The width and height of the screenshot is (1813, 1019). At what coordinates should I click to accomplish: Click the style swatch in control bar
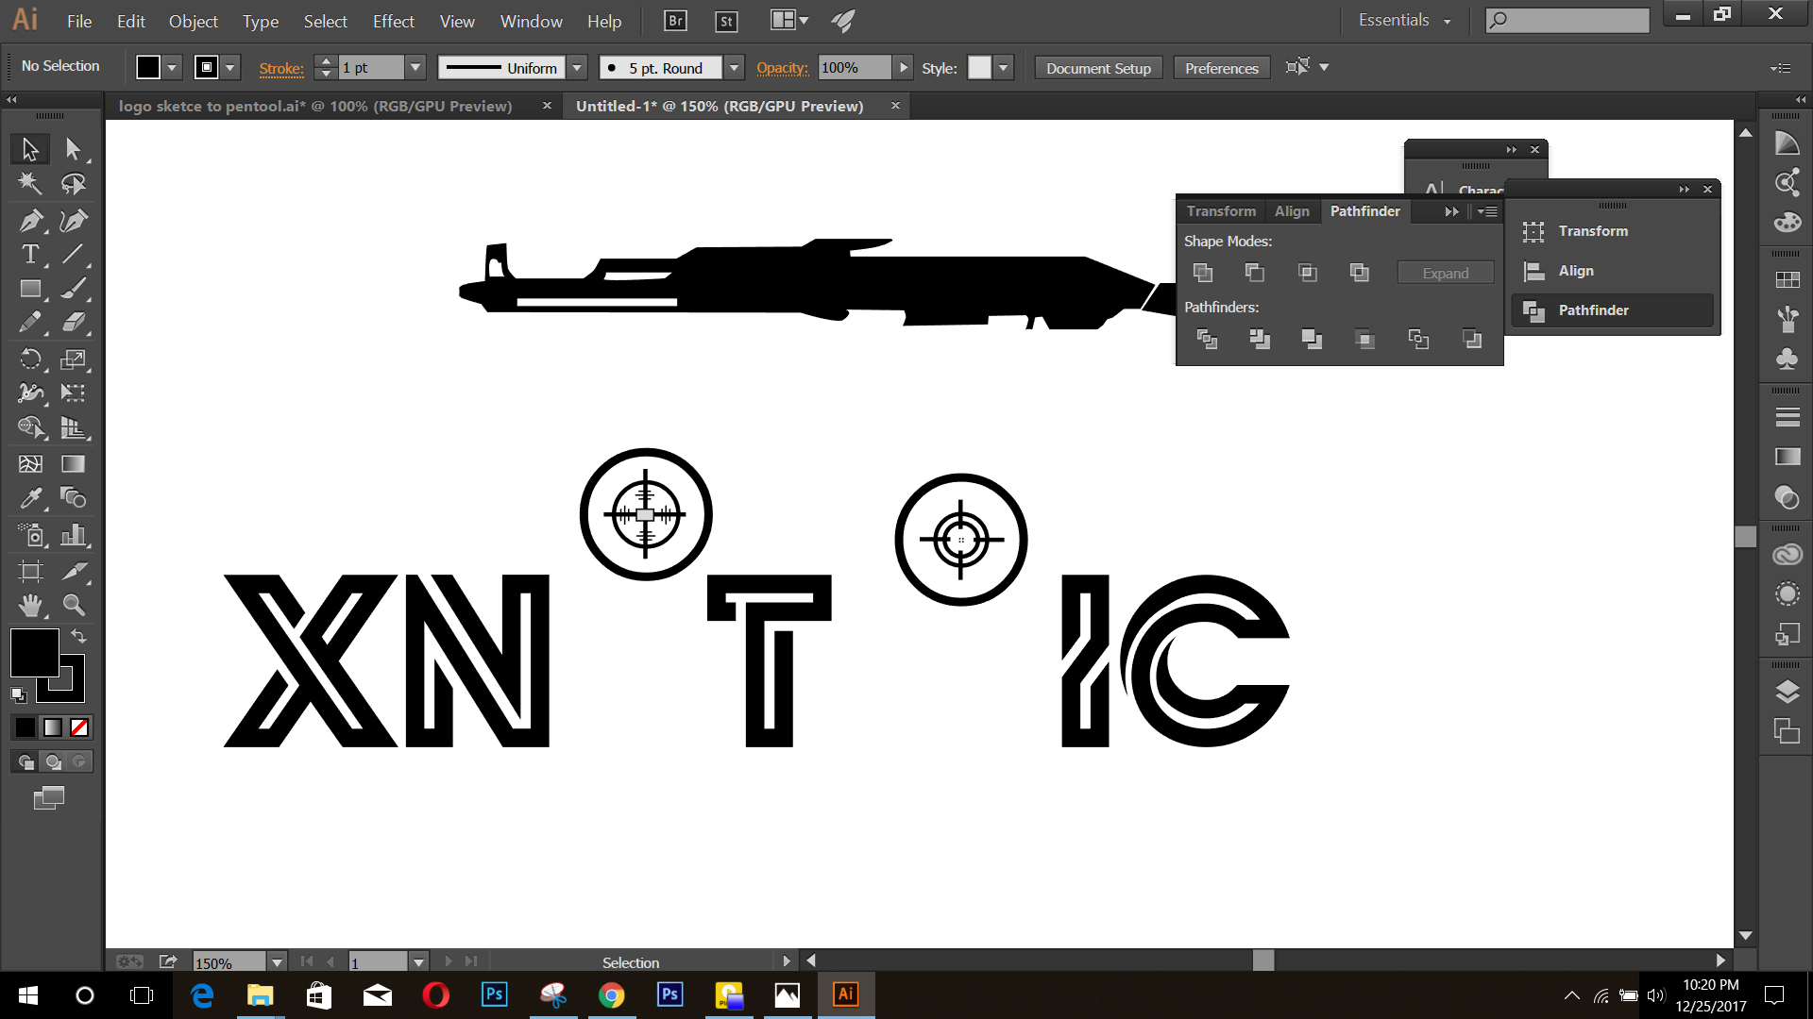click(979, 68)
